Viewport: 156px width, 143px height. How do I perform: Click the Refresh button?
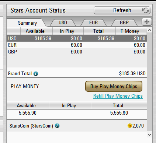pyautogui.click(x=122, y=10)
